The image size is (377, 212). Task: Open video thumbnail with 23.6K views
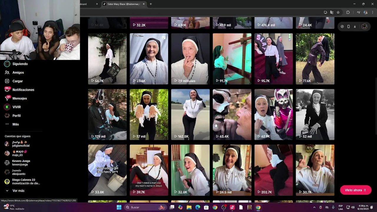point(149,59)
